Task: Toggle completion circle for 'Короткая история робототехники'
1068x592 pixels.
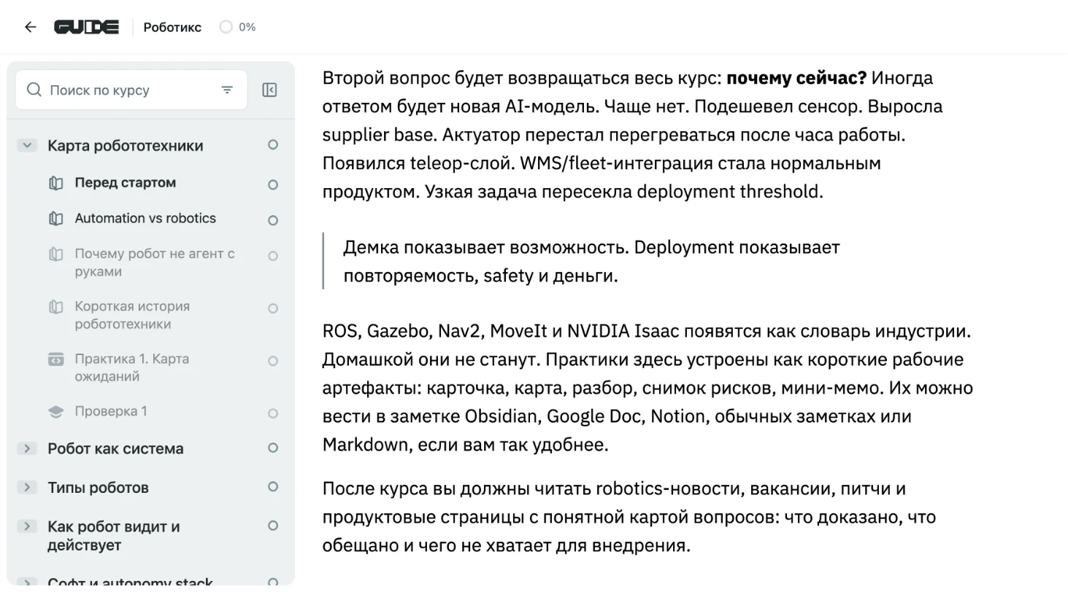Action: (273, 308)
